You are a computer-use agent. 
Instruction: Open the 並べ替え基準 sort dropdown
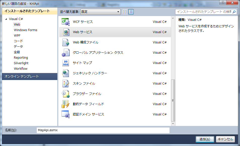coord(101,12)
